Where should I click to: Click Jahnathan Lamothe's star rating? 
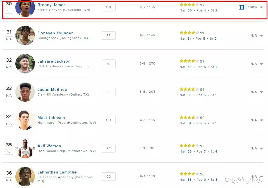[x=189, y=174]
